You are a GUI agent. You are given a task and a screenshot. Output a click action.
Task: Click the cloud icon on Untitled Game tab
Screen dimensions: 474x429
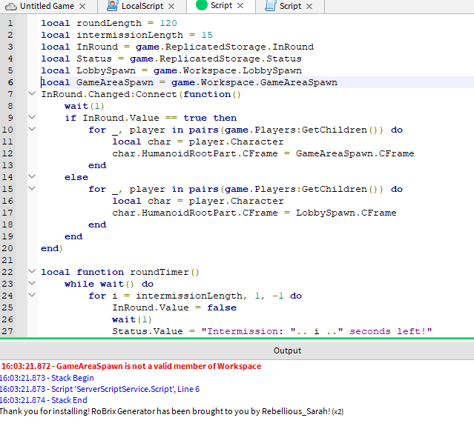pos(10,6)
